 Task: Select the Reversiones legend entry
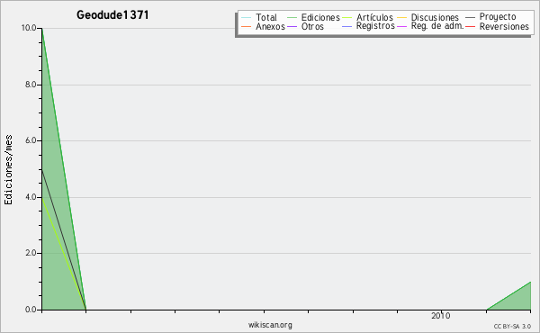pos(498,26)
